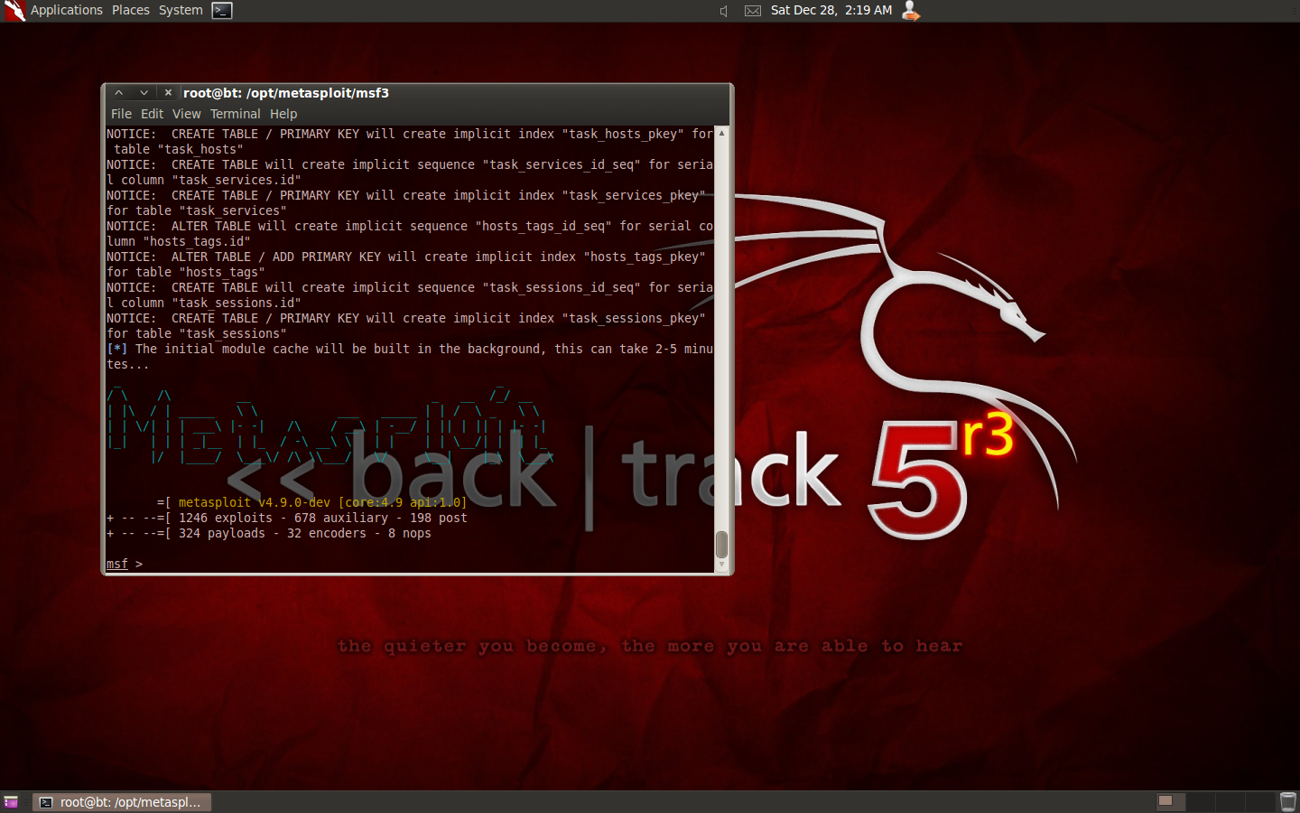1300x813 pixels.
Task: Open the Terminal menu in menubar
Action: pyautogui.click(x=235, y=114)
